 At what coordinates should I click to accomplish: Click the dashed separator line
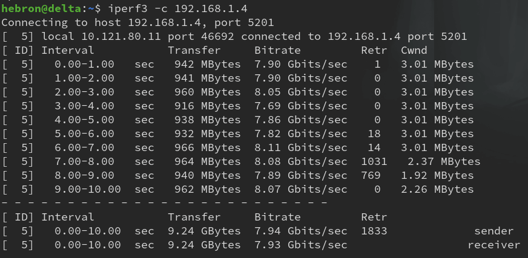pyautogui.click(x=165, y=203)
